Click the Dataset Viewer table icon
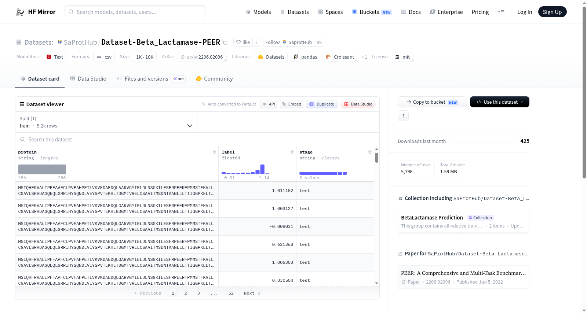Viewport: 587px width, 314px height. [x=22, y=104]
